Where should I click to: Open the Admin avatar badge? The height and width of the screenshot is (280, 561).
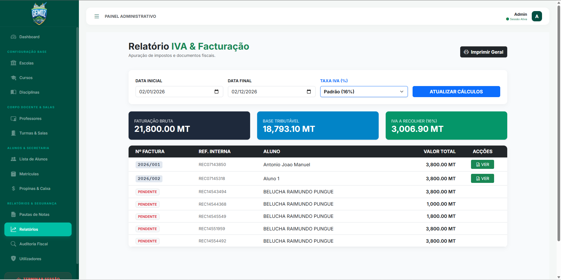point(536,16)
